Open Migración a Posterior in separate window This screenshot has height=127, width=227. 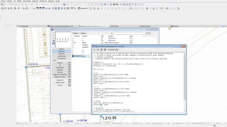pos(70,74)
